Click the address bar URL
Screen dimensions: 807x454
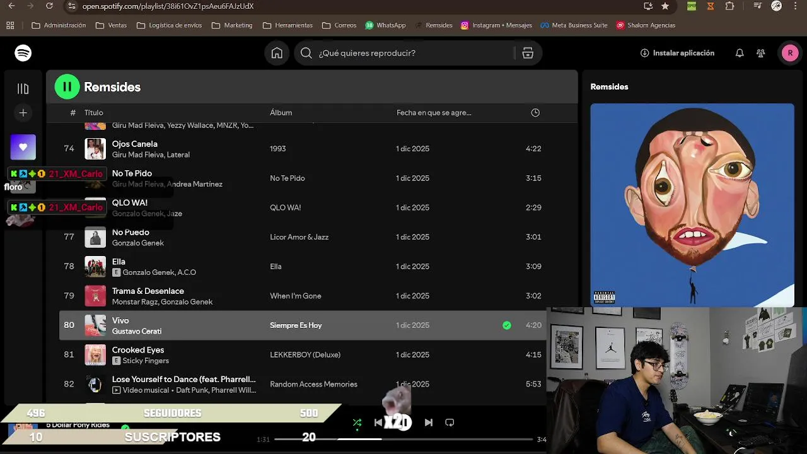point(168,6)
